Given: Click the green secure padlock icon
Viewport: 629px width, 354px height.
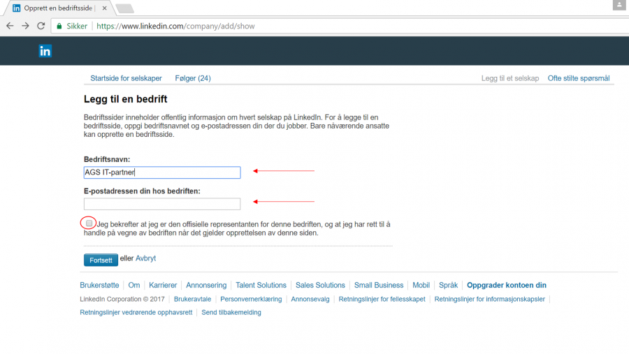Looking at the screenshot, I should 59,26.
